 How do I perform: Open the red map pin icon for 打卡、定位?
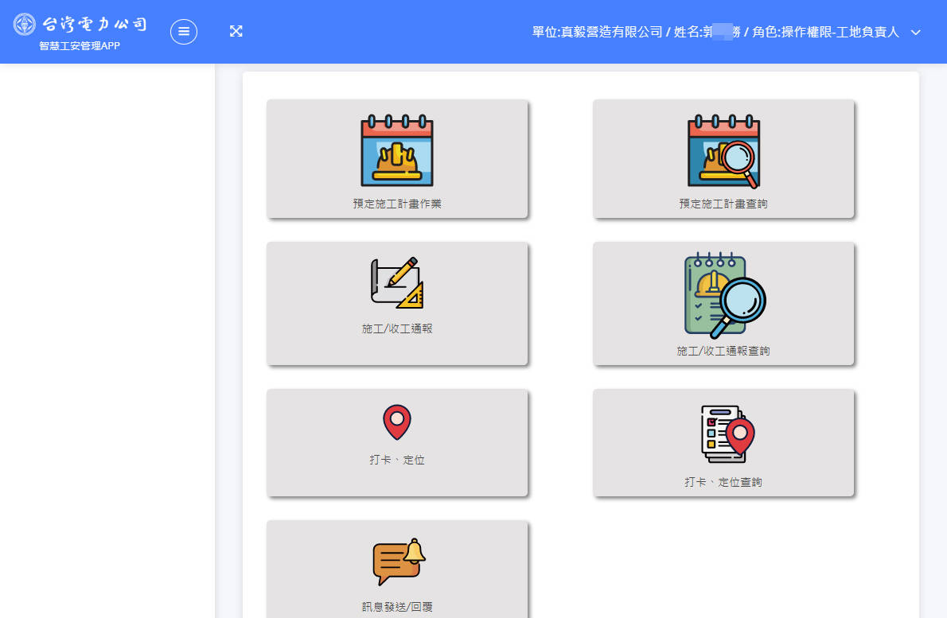pyautogui.click(x=397, y=422)
